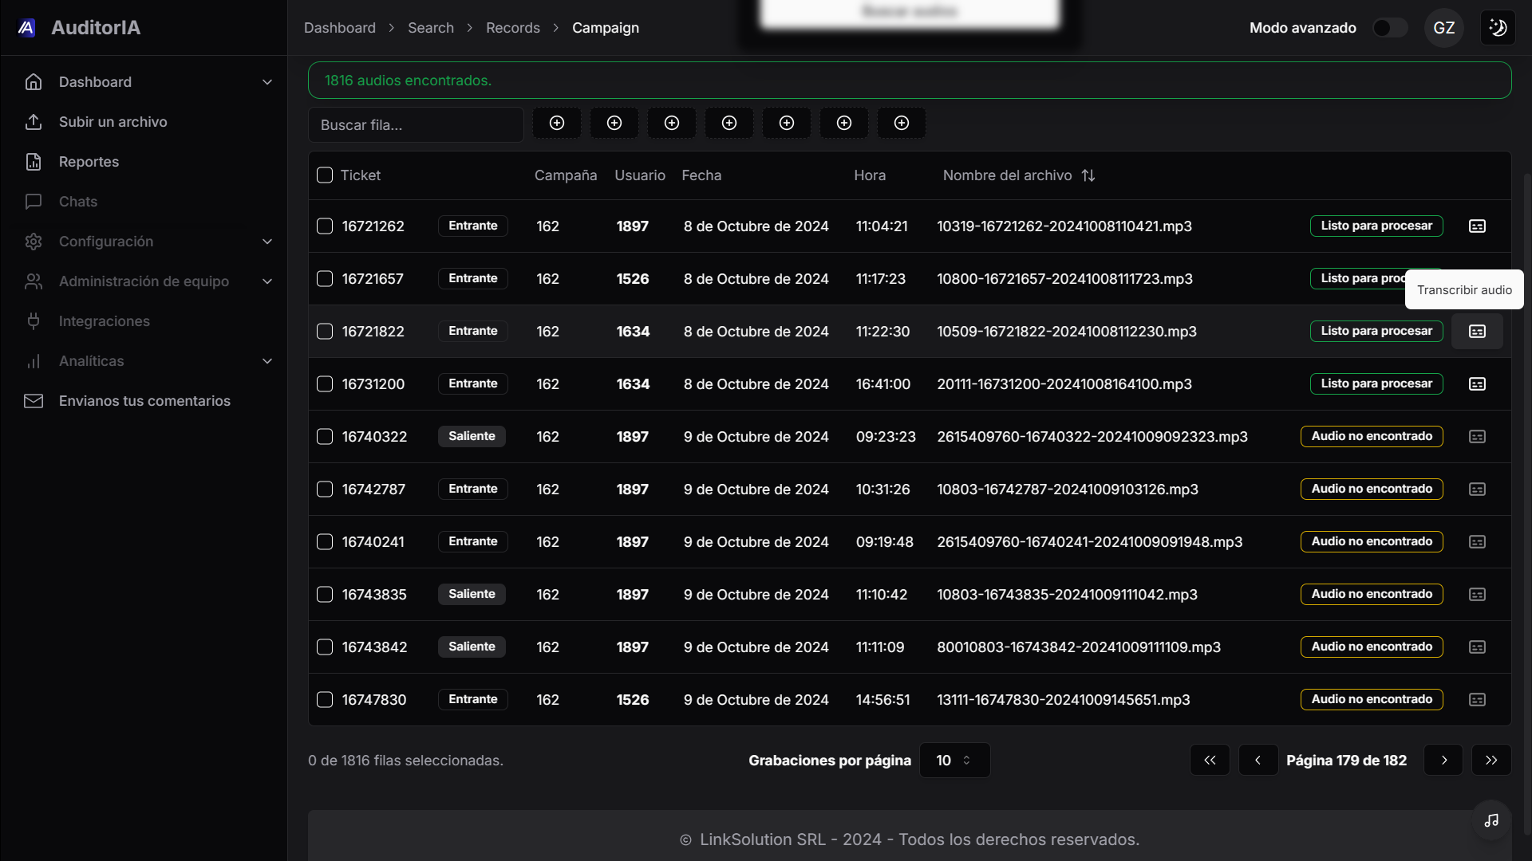
Task: Open the floating music note player
Action: pyautogui.click(x=1491, y=820)
